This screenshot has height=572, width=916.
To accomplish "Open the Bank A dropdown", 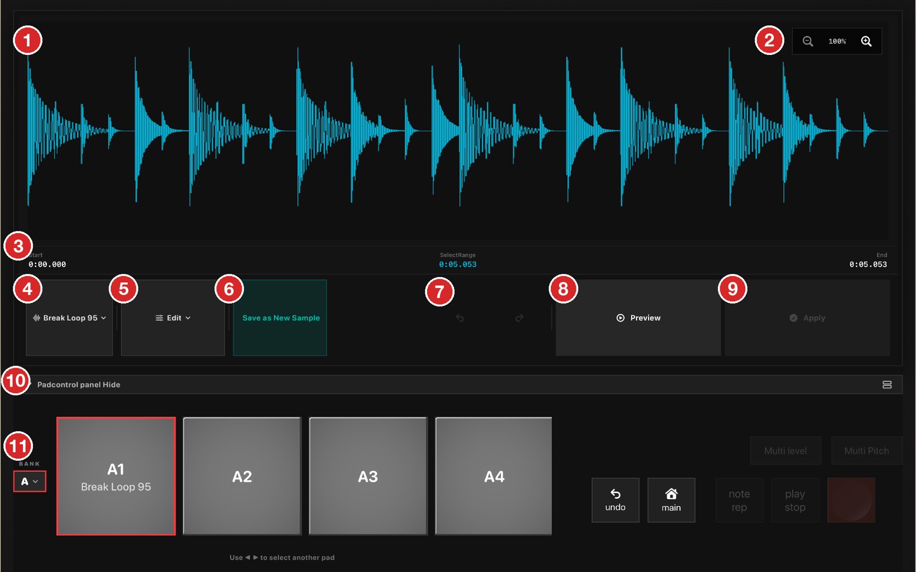I will click(x=30, y=482).
